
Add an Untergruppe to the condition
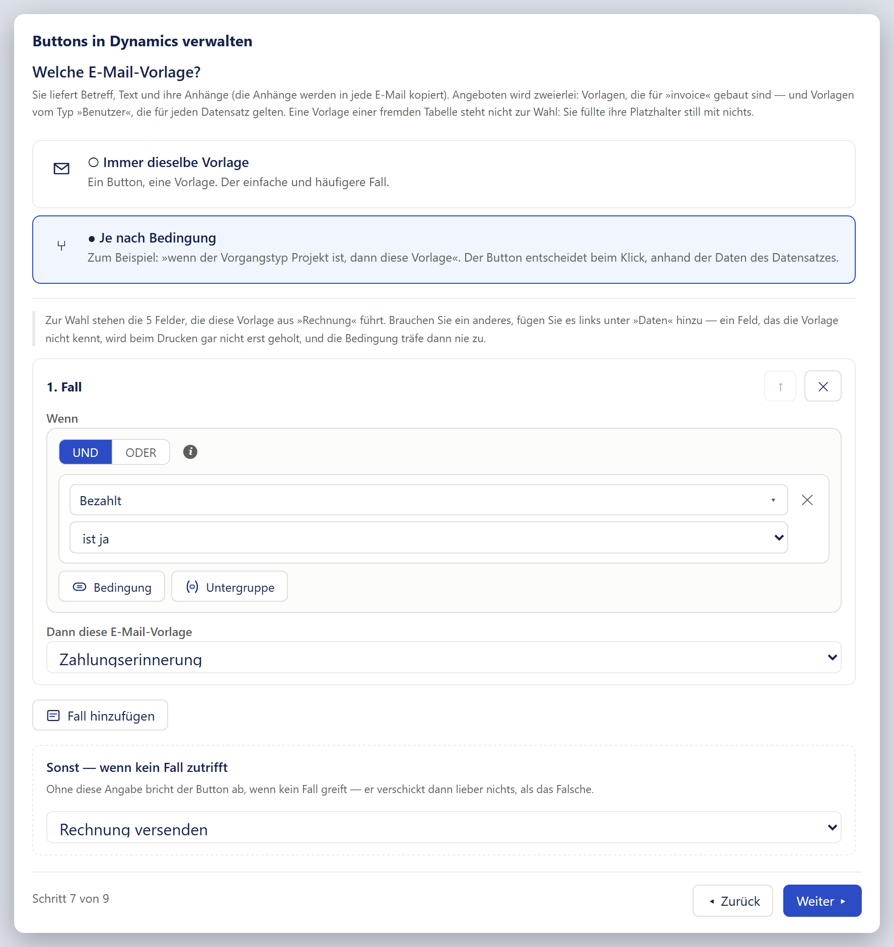(230, 587)
